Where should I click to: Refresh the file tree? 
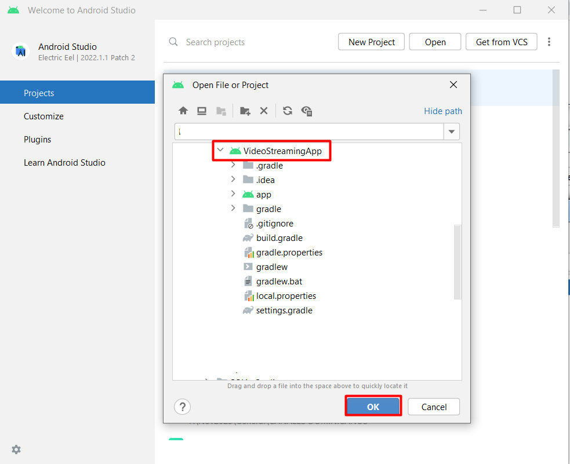point(288,111)
